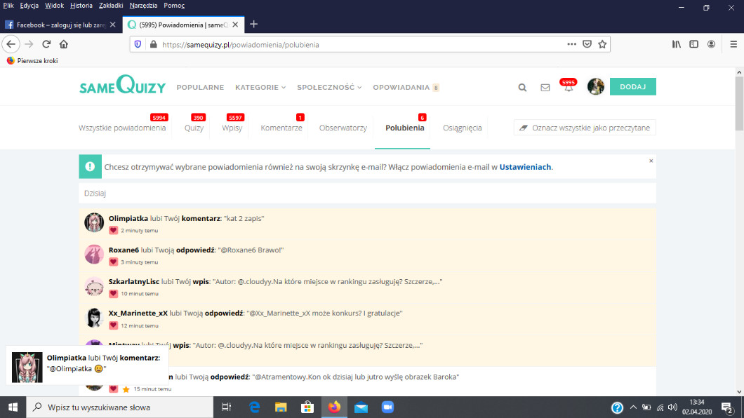Screen dimensions: 744x418
Task: Open the page actions three-dots menu
Action: 572,43
